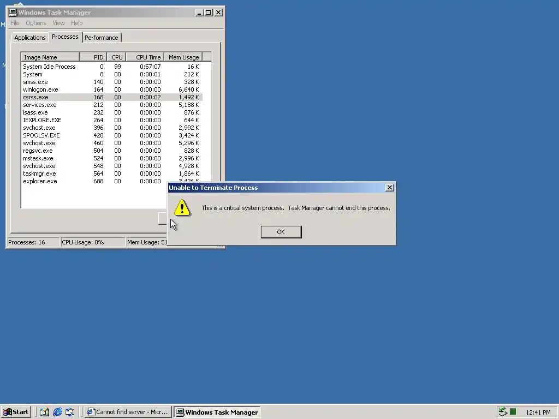The image size is (559, 419).
Task: Click the yellow warning icon in dialog
Action: pos(182,208)
